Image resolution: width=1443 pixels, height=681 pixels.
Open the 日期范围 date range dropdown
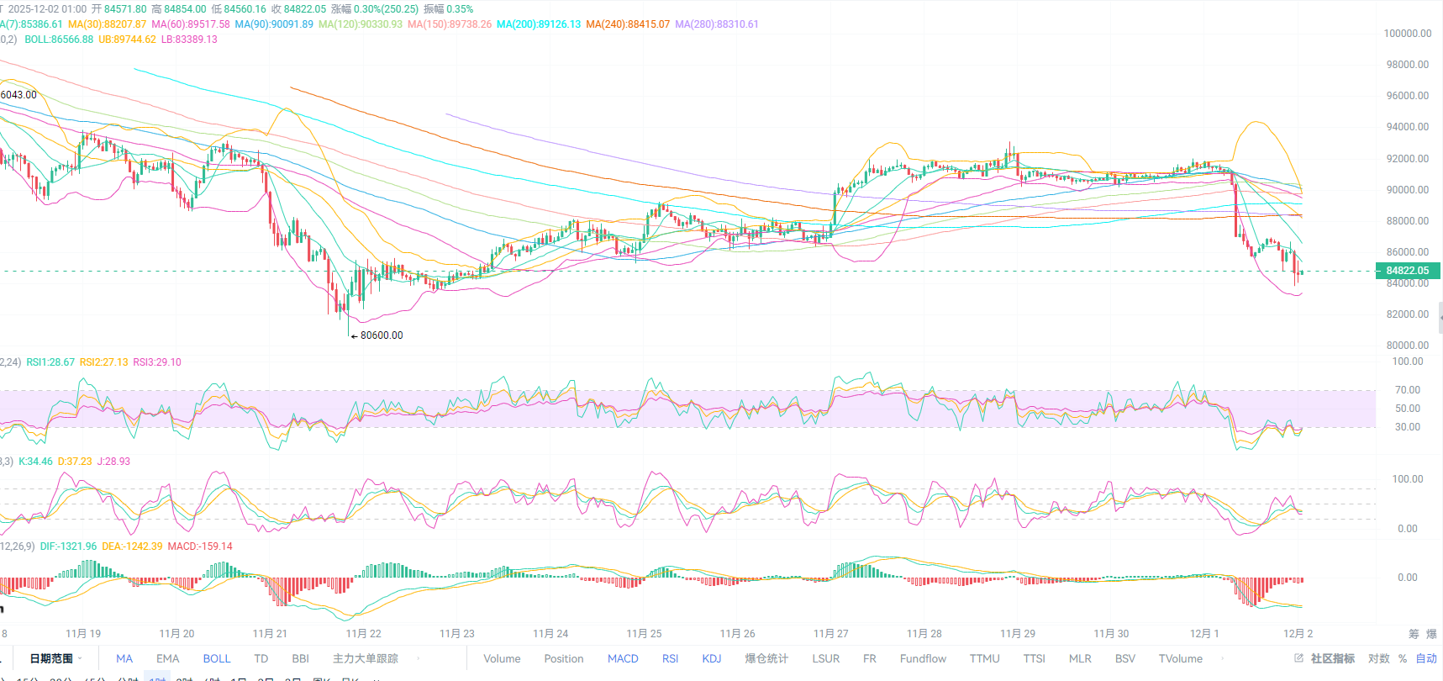click(x=55, y=658)
